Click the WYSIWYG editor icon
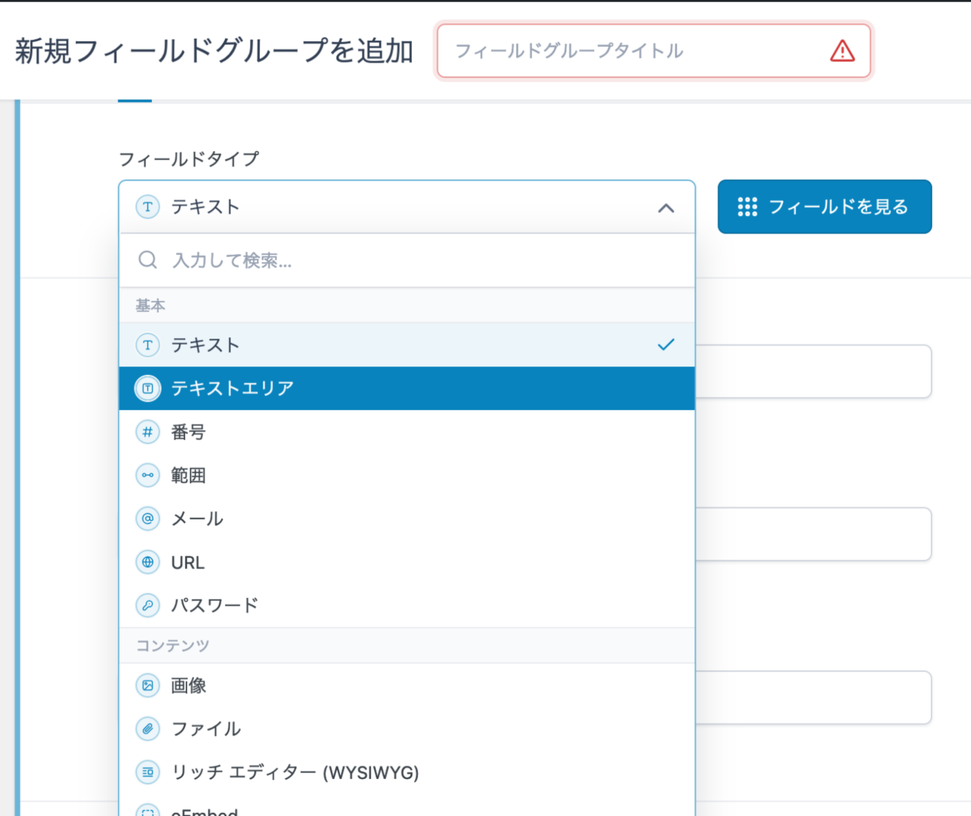This screenshot has width=971, height=816. 148,772
